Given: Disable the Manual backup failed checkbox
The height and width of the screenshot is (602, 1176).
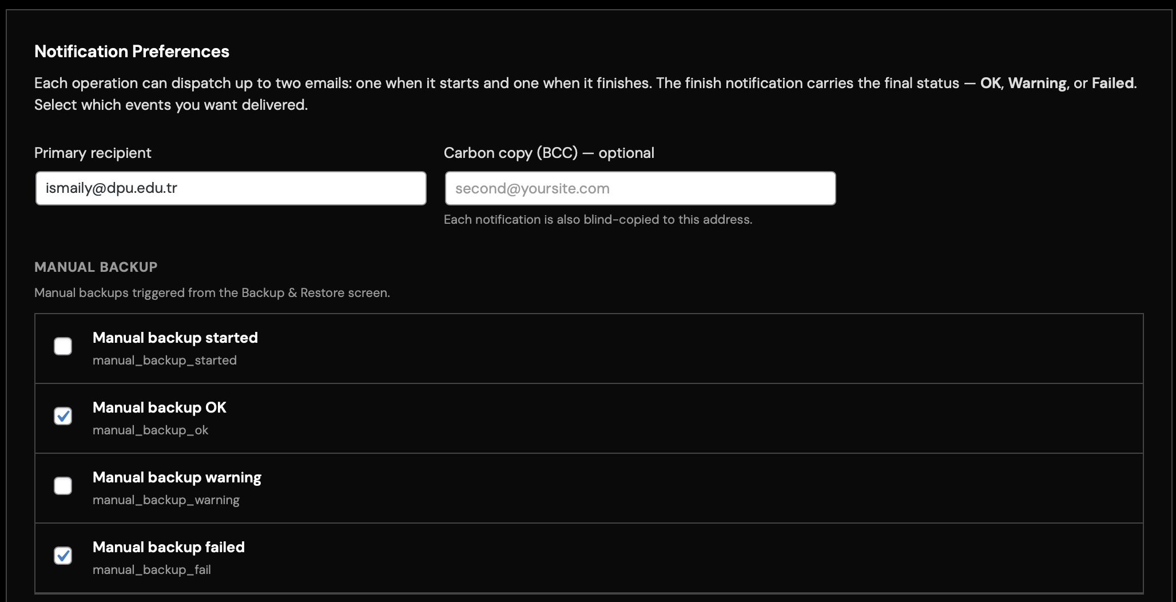Looking at the screenshot, I should coord(63,556).
